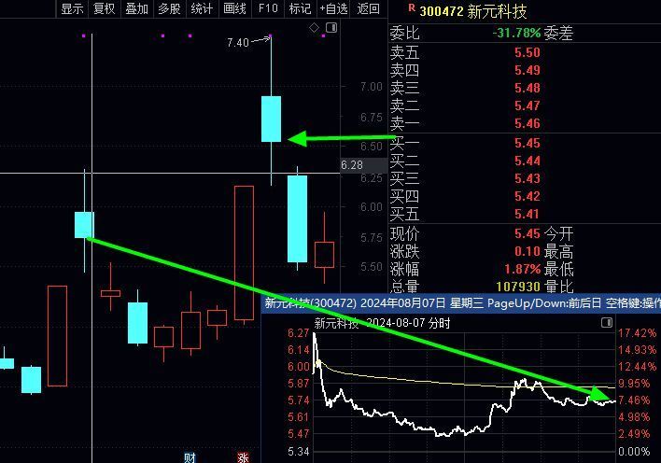Click the red R margin-trading icon
The image size is (661, 463).
(x=412, y=7)
